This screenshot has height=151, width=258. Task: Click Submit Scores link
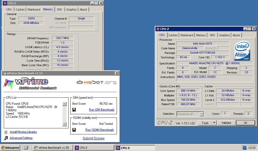(93, 138)
